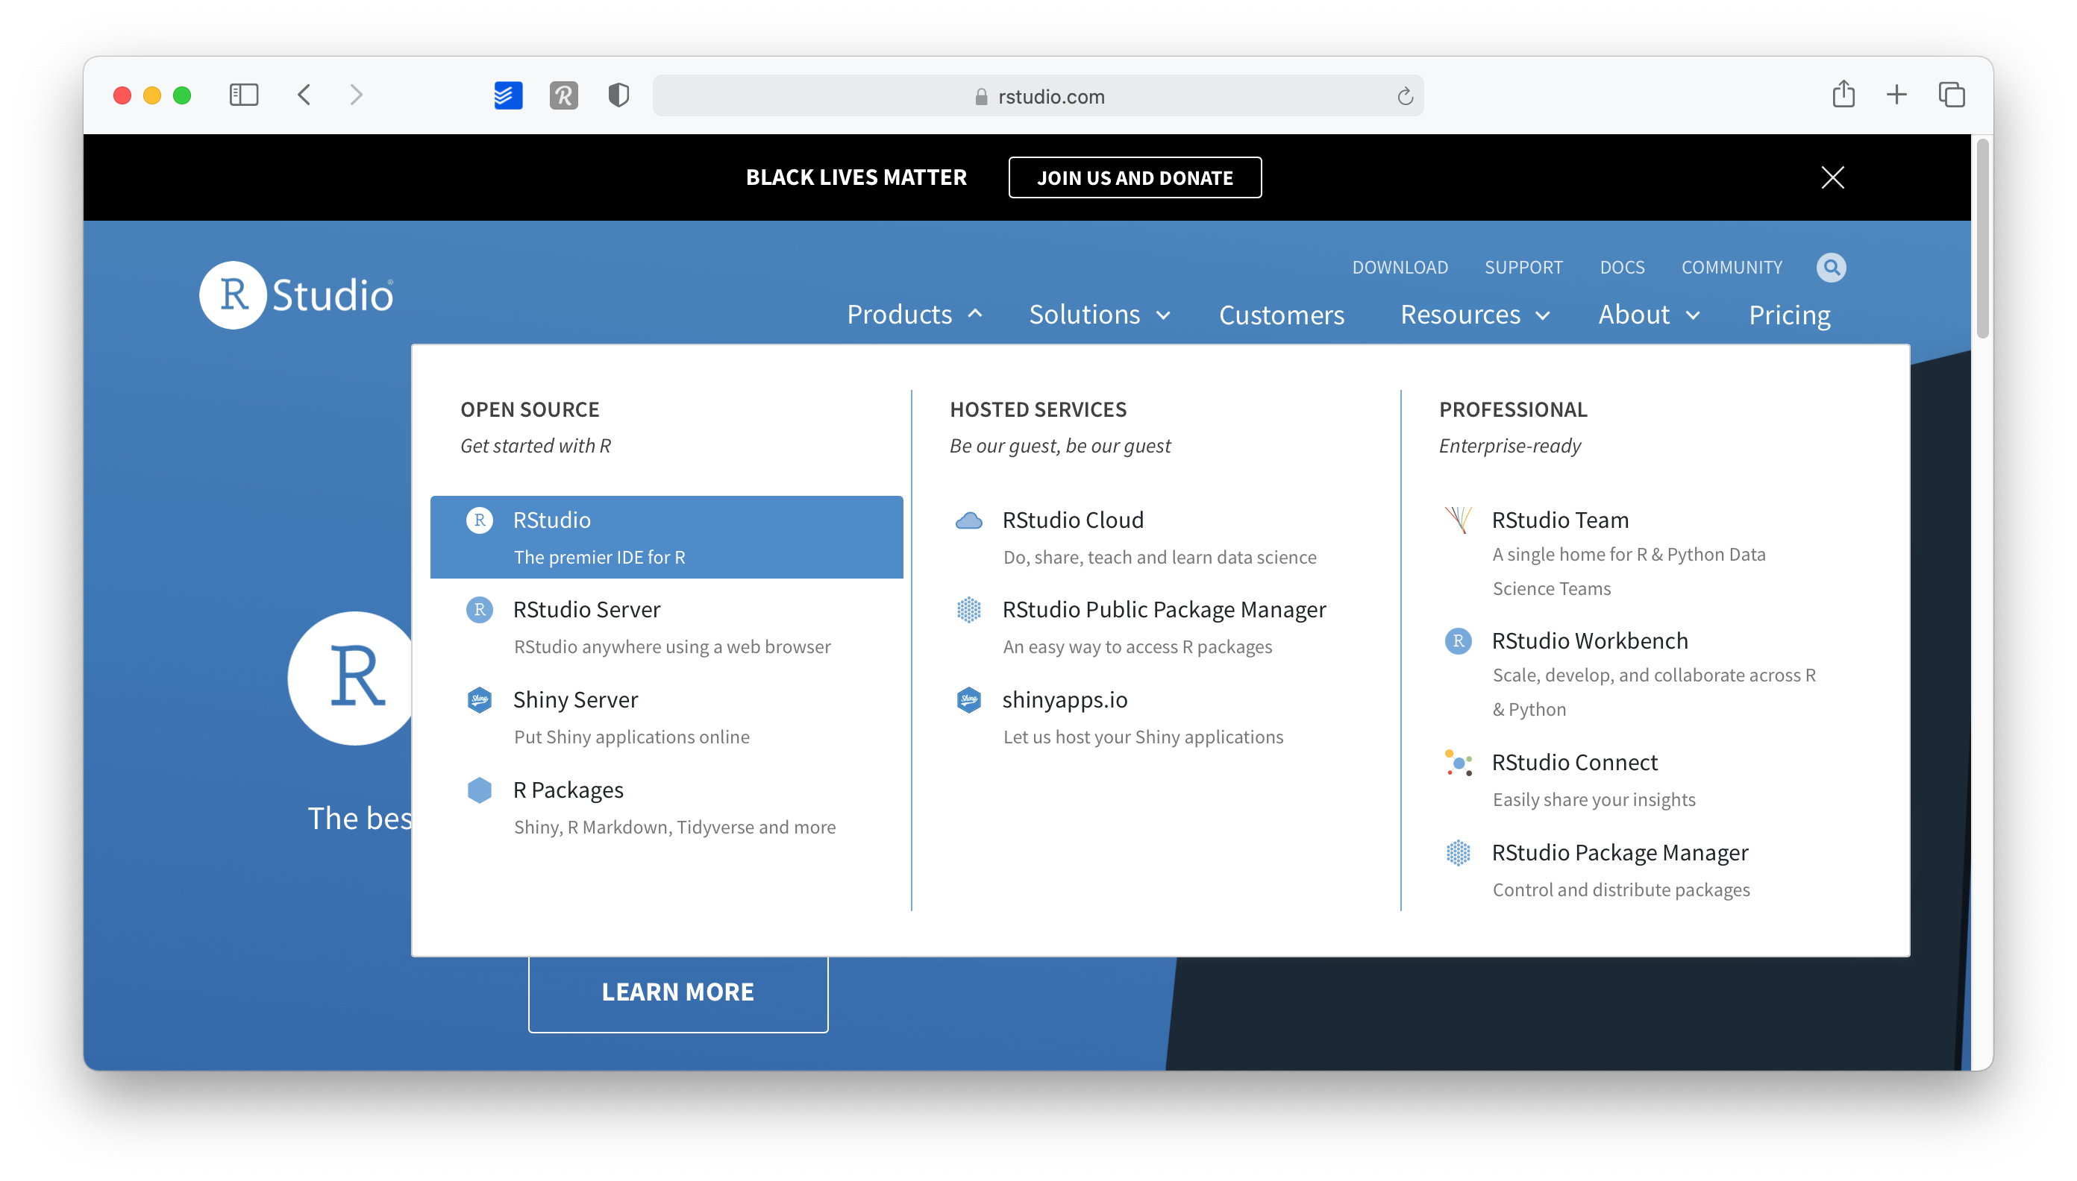The image size is (2077, 1181).
Task: Open the privacy shield icon
Action: 618,95
